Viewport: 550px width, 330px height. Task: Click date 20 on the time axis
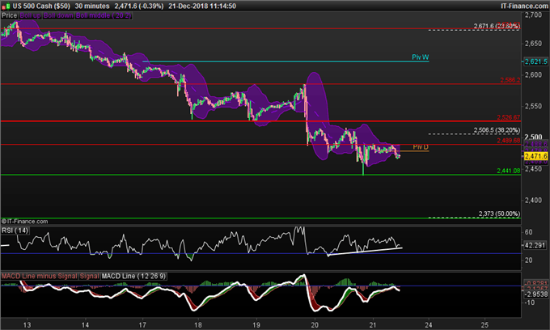pyautogui.click(x=315, y=324)
